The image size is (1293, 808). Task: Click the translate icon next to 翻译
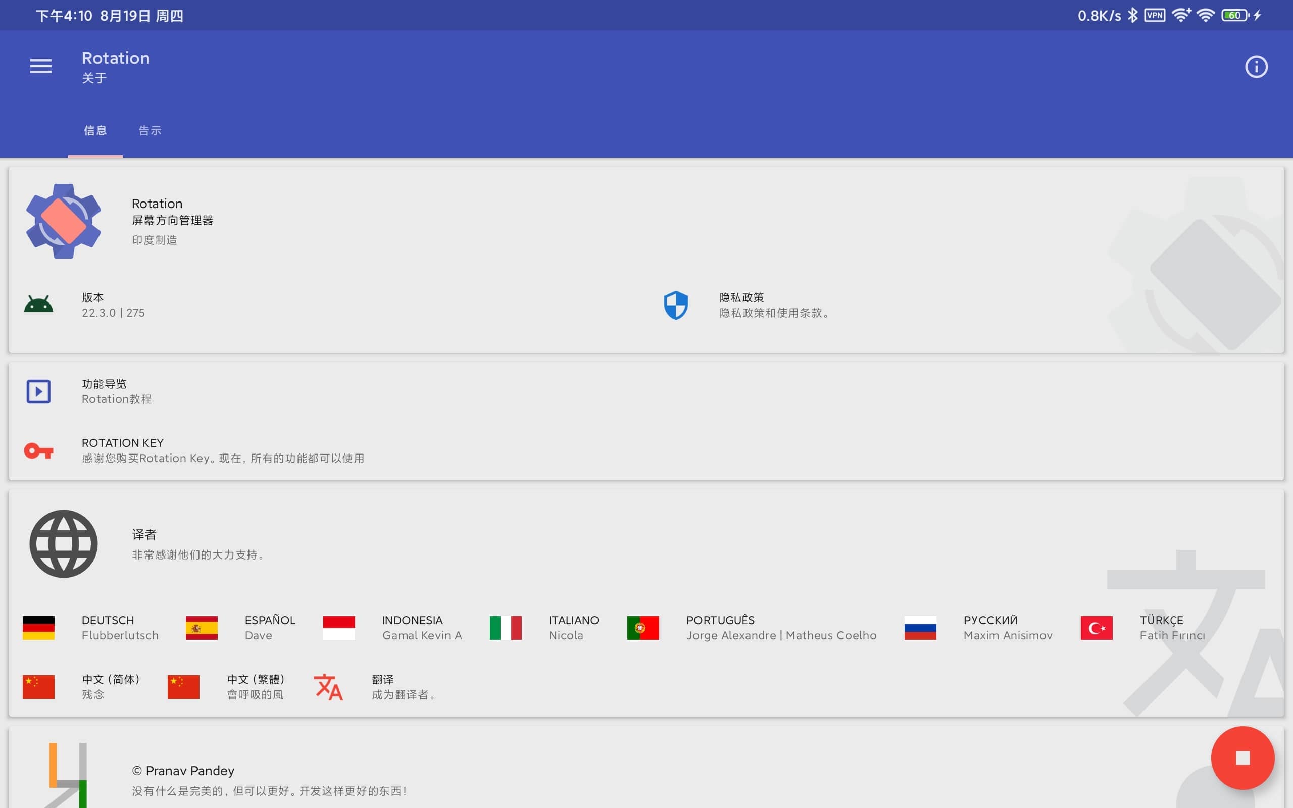pos(329,687)
